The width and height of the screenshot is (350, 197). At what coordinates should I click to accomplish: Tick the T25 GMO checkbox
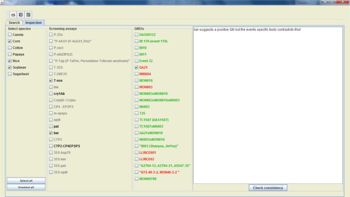click(136, 113)
